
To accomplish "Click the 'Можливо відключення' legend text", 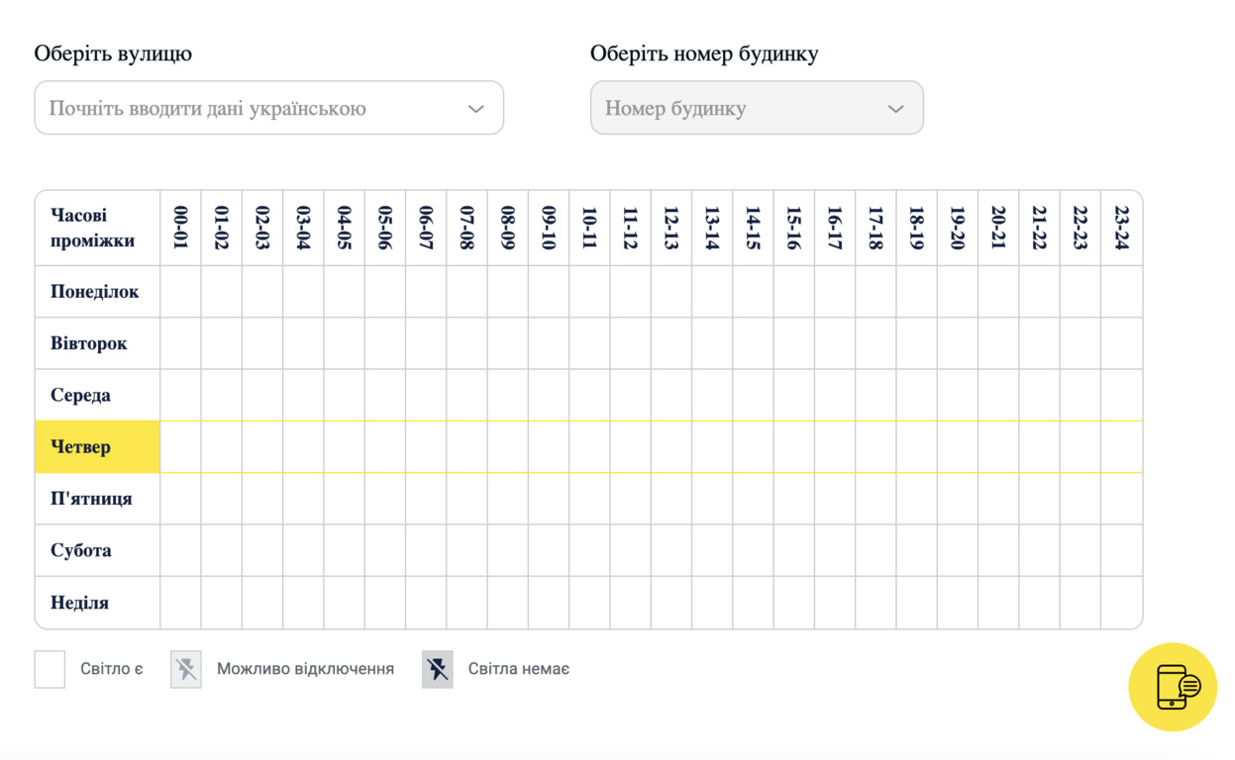I will point(305,670).
